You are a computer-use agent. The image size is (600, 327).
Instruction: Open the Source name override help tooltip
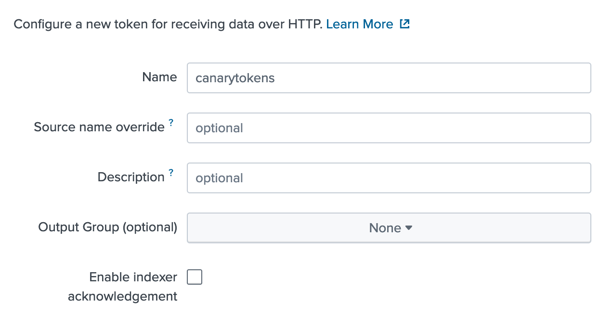coord(172,123)
